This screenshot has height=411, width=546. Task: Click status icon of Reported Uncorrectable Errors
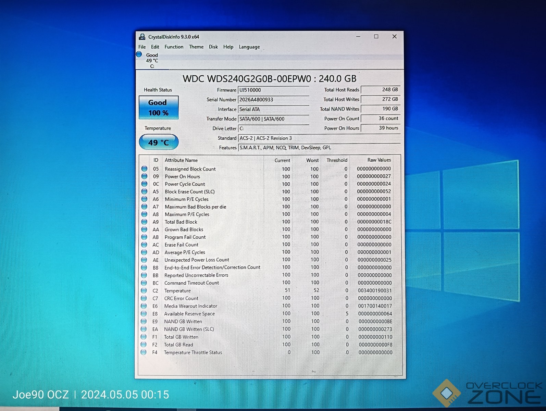pyautogui.click(x=144, y=275)
